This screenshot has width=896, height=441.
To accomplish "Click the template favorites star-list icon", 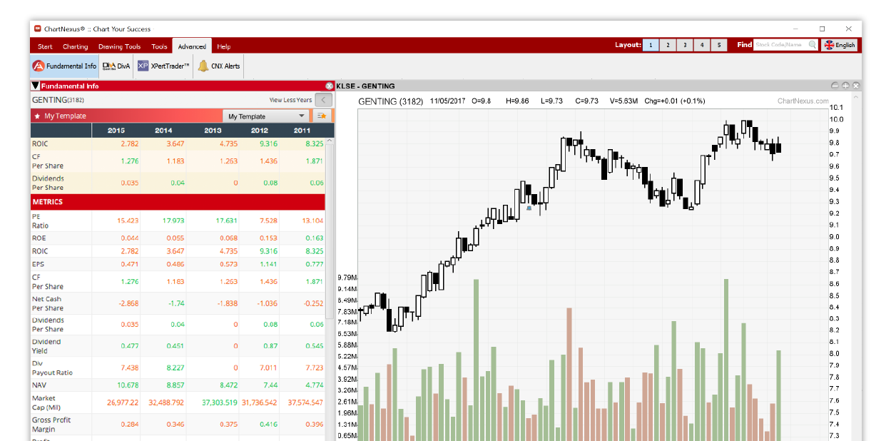I will (322, 116).
